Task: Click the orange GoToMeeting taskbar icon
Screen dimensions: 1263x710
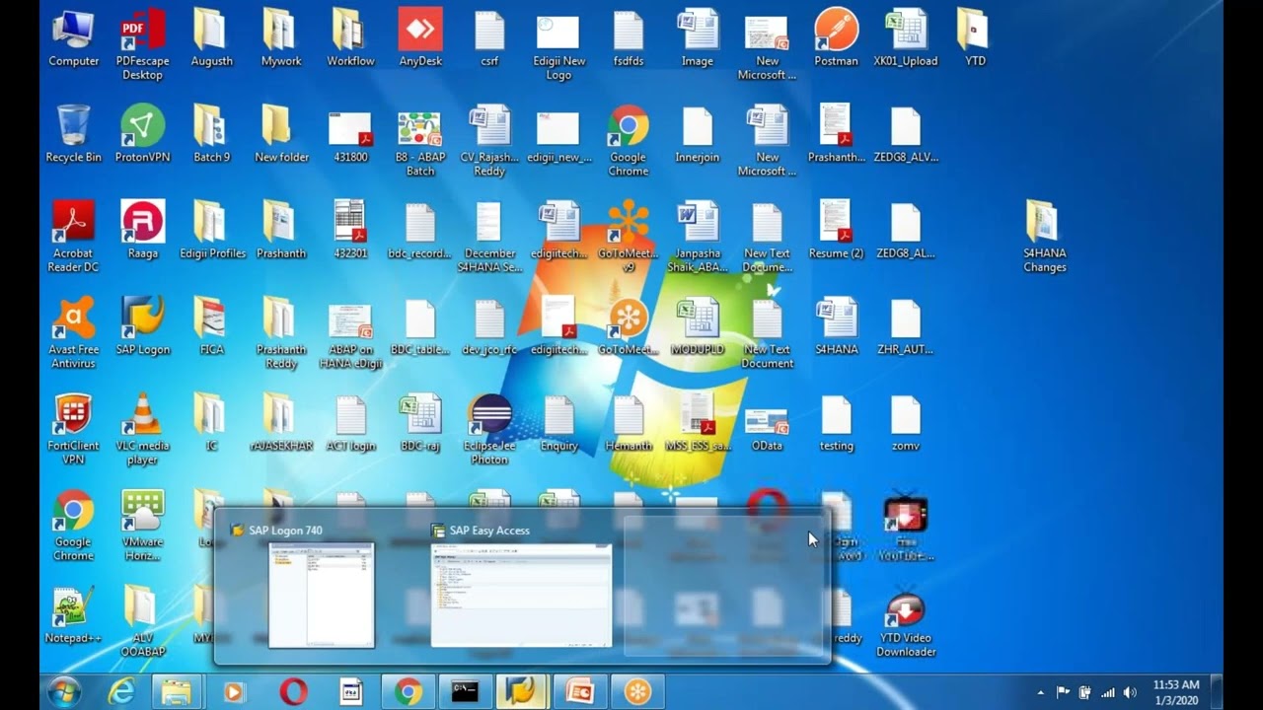Action: 636,692
